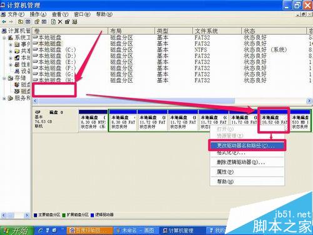
Task: Restore the inner MDI window button
Action: [x=304, y=14]
